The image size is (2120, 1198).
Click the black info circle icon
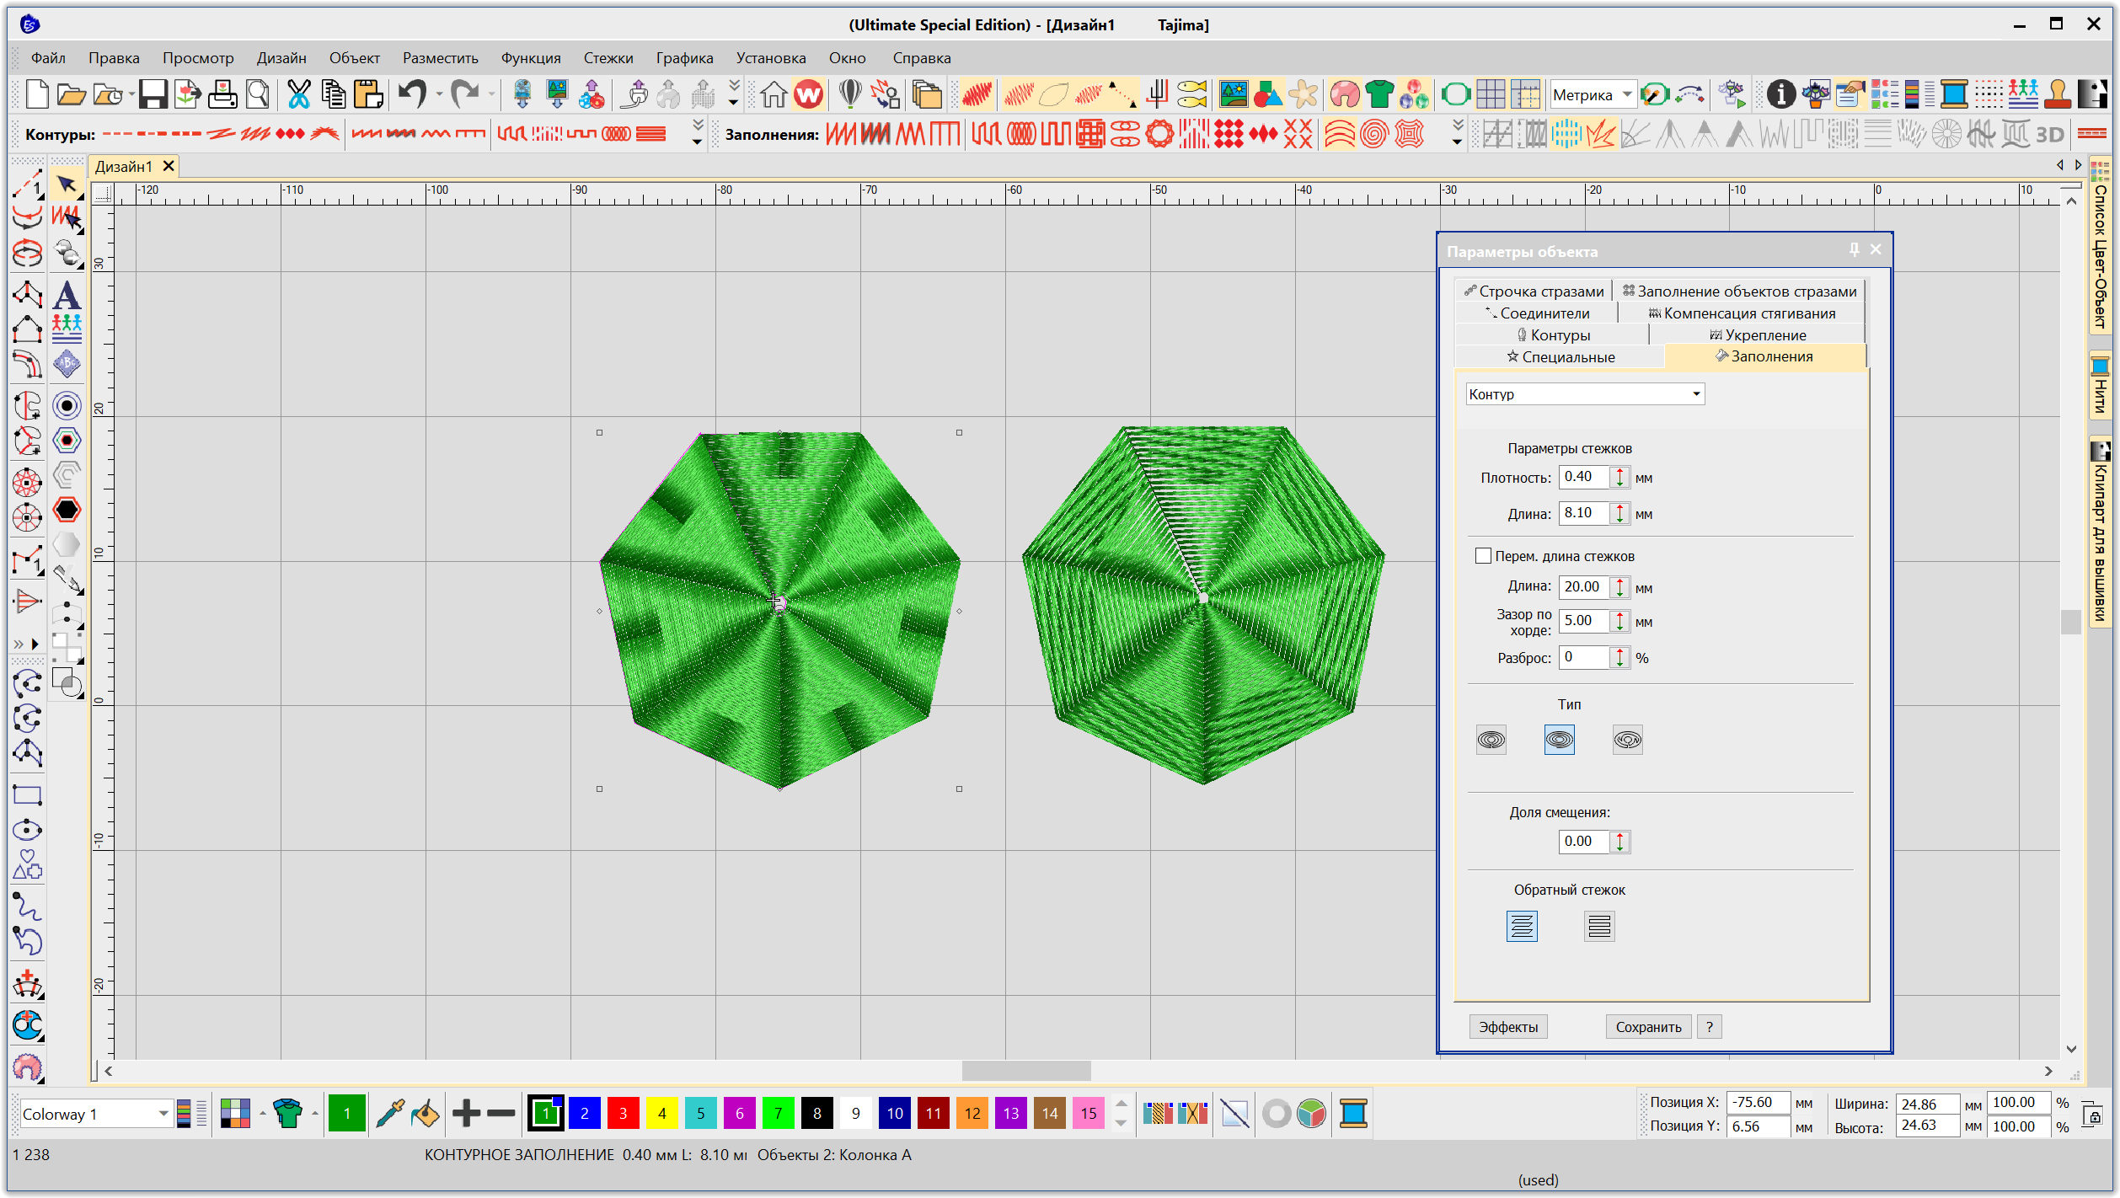(1780, 94)
